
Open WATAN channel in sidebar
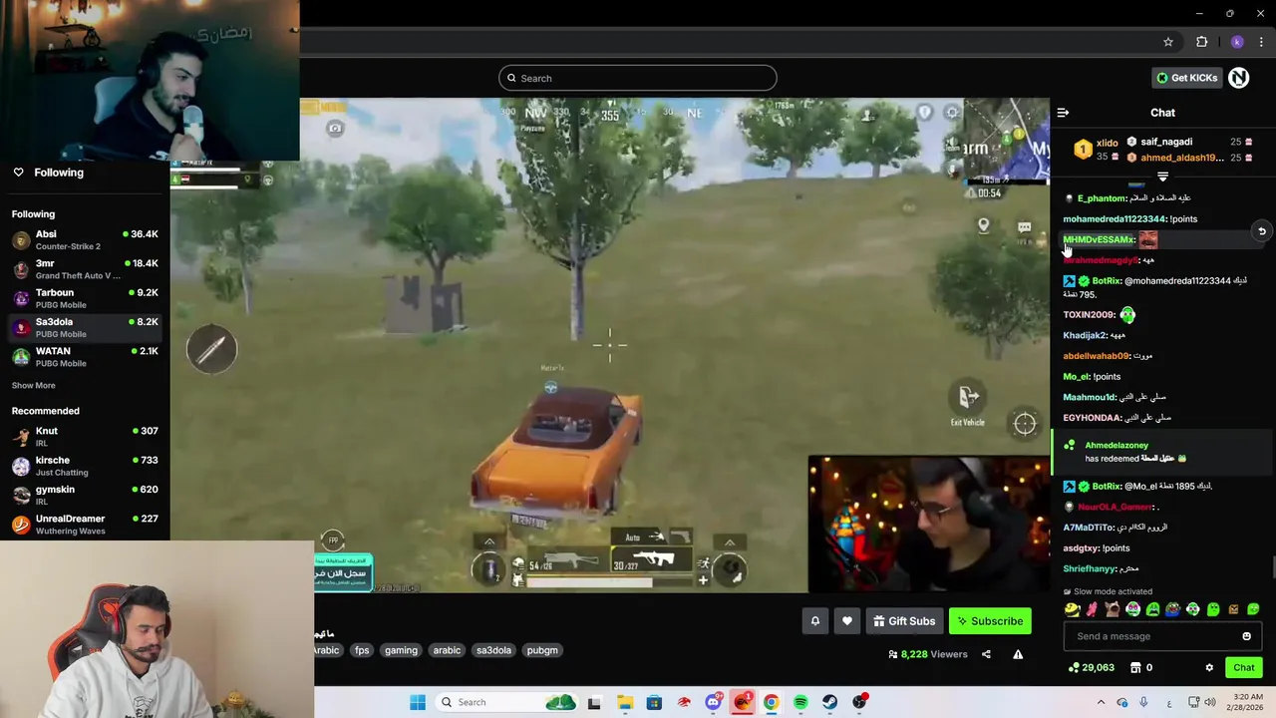(x=85, y=357)
